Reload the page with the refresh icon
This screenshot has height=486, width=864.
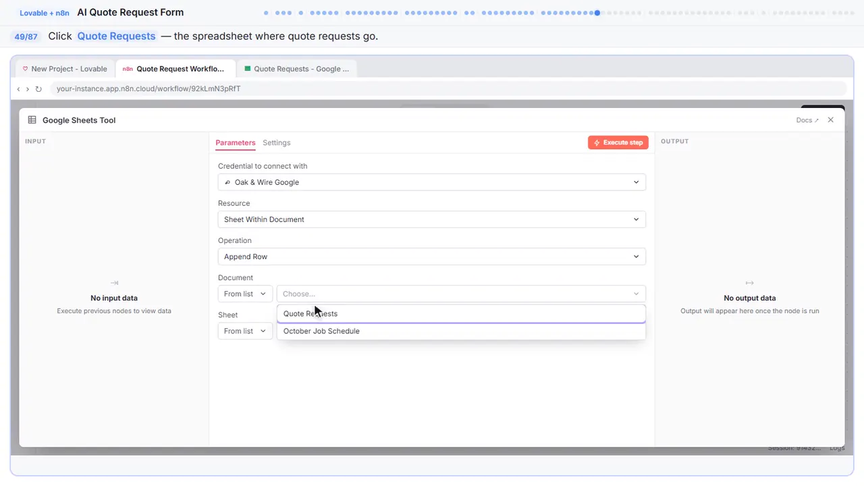tap(38, 88)
